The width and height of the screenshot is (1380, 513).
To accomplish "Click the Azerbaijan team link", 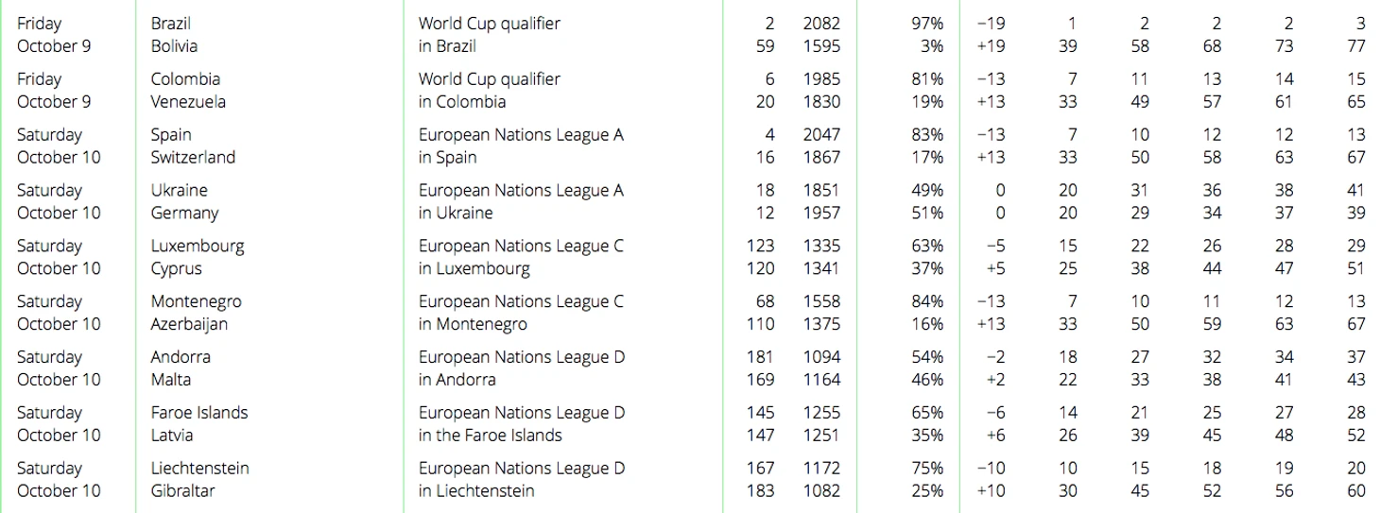I will point(189,325).
